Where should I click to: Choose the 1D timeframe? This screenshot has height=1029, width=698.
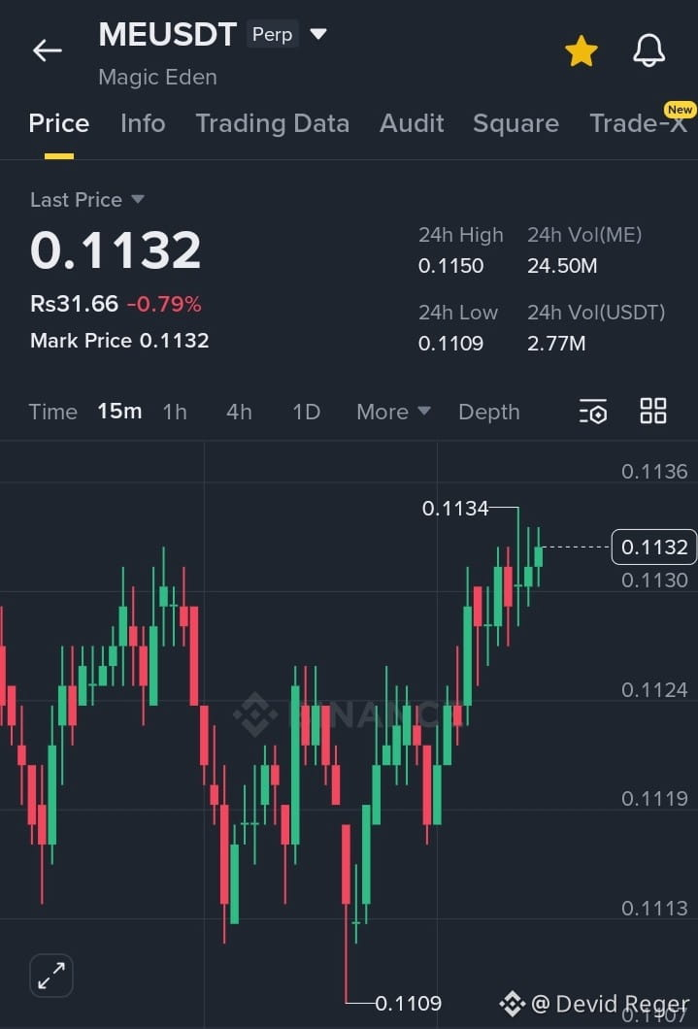(306, 412)
